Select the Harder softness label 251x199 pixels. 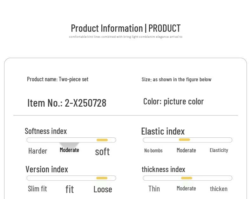(38, 151)
